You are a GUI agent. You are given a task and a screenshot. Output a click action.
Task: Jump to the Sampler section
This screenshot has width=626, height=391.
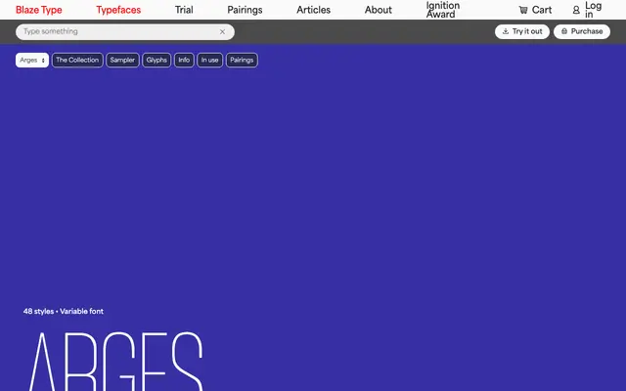(122, 61)
